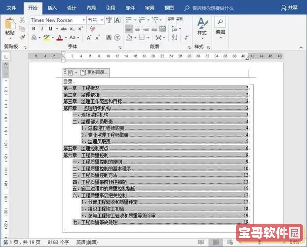The height and width of the screenshot is (247, 307).
Task: Click the TOC entry 七、工程质量事故处理
Action: pyautogui.click(x=160, y=222)
